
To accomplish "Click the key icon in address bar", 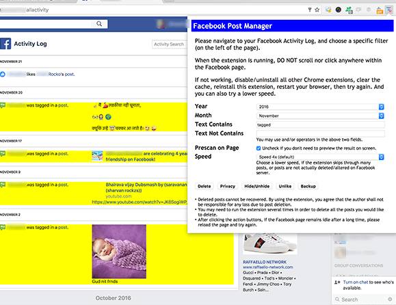I will point(310,10).
